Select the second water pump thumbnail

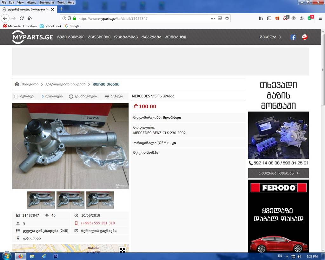(x=70, y=200)
